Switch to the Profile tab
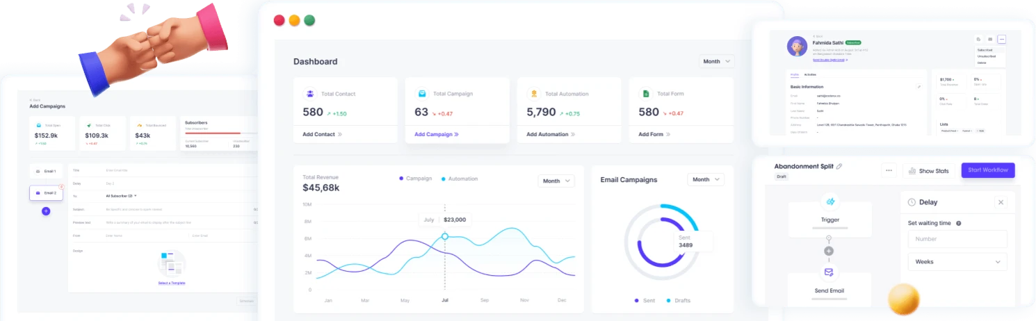This screenshot has height=321, width=1036. (795, 74)
